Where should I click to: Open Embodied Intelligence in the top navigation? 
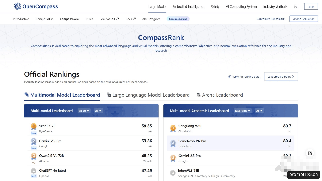click(188, 6)
